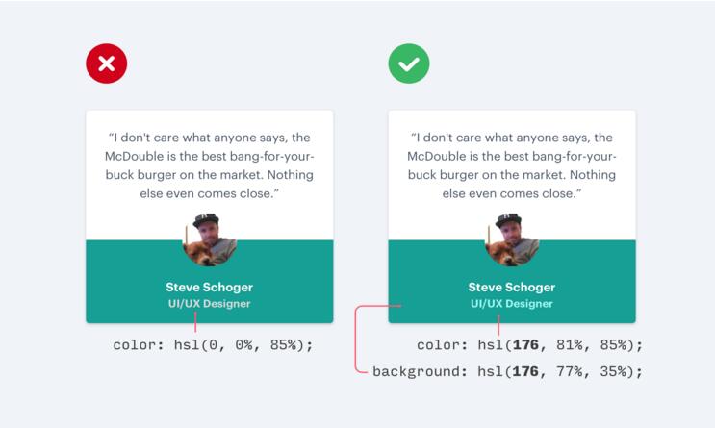
Task: Click the color: hsl(176, 81%, 85%) code
Action: point(529,344)
